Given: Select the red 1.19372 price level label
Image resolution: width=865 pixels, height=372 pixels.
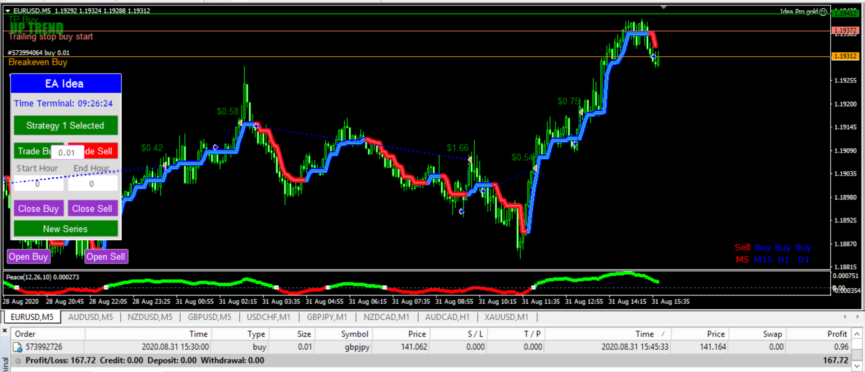Looking at the screenshot, I should point(845,31).
